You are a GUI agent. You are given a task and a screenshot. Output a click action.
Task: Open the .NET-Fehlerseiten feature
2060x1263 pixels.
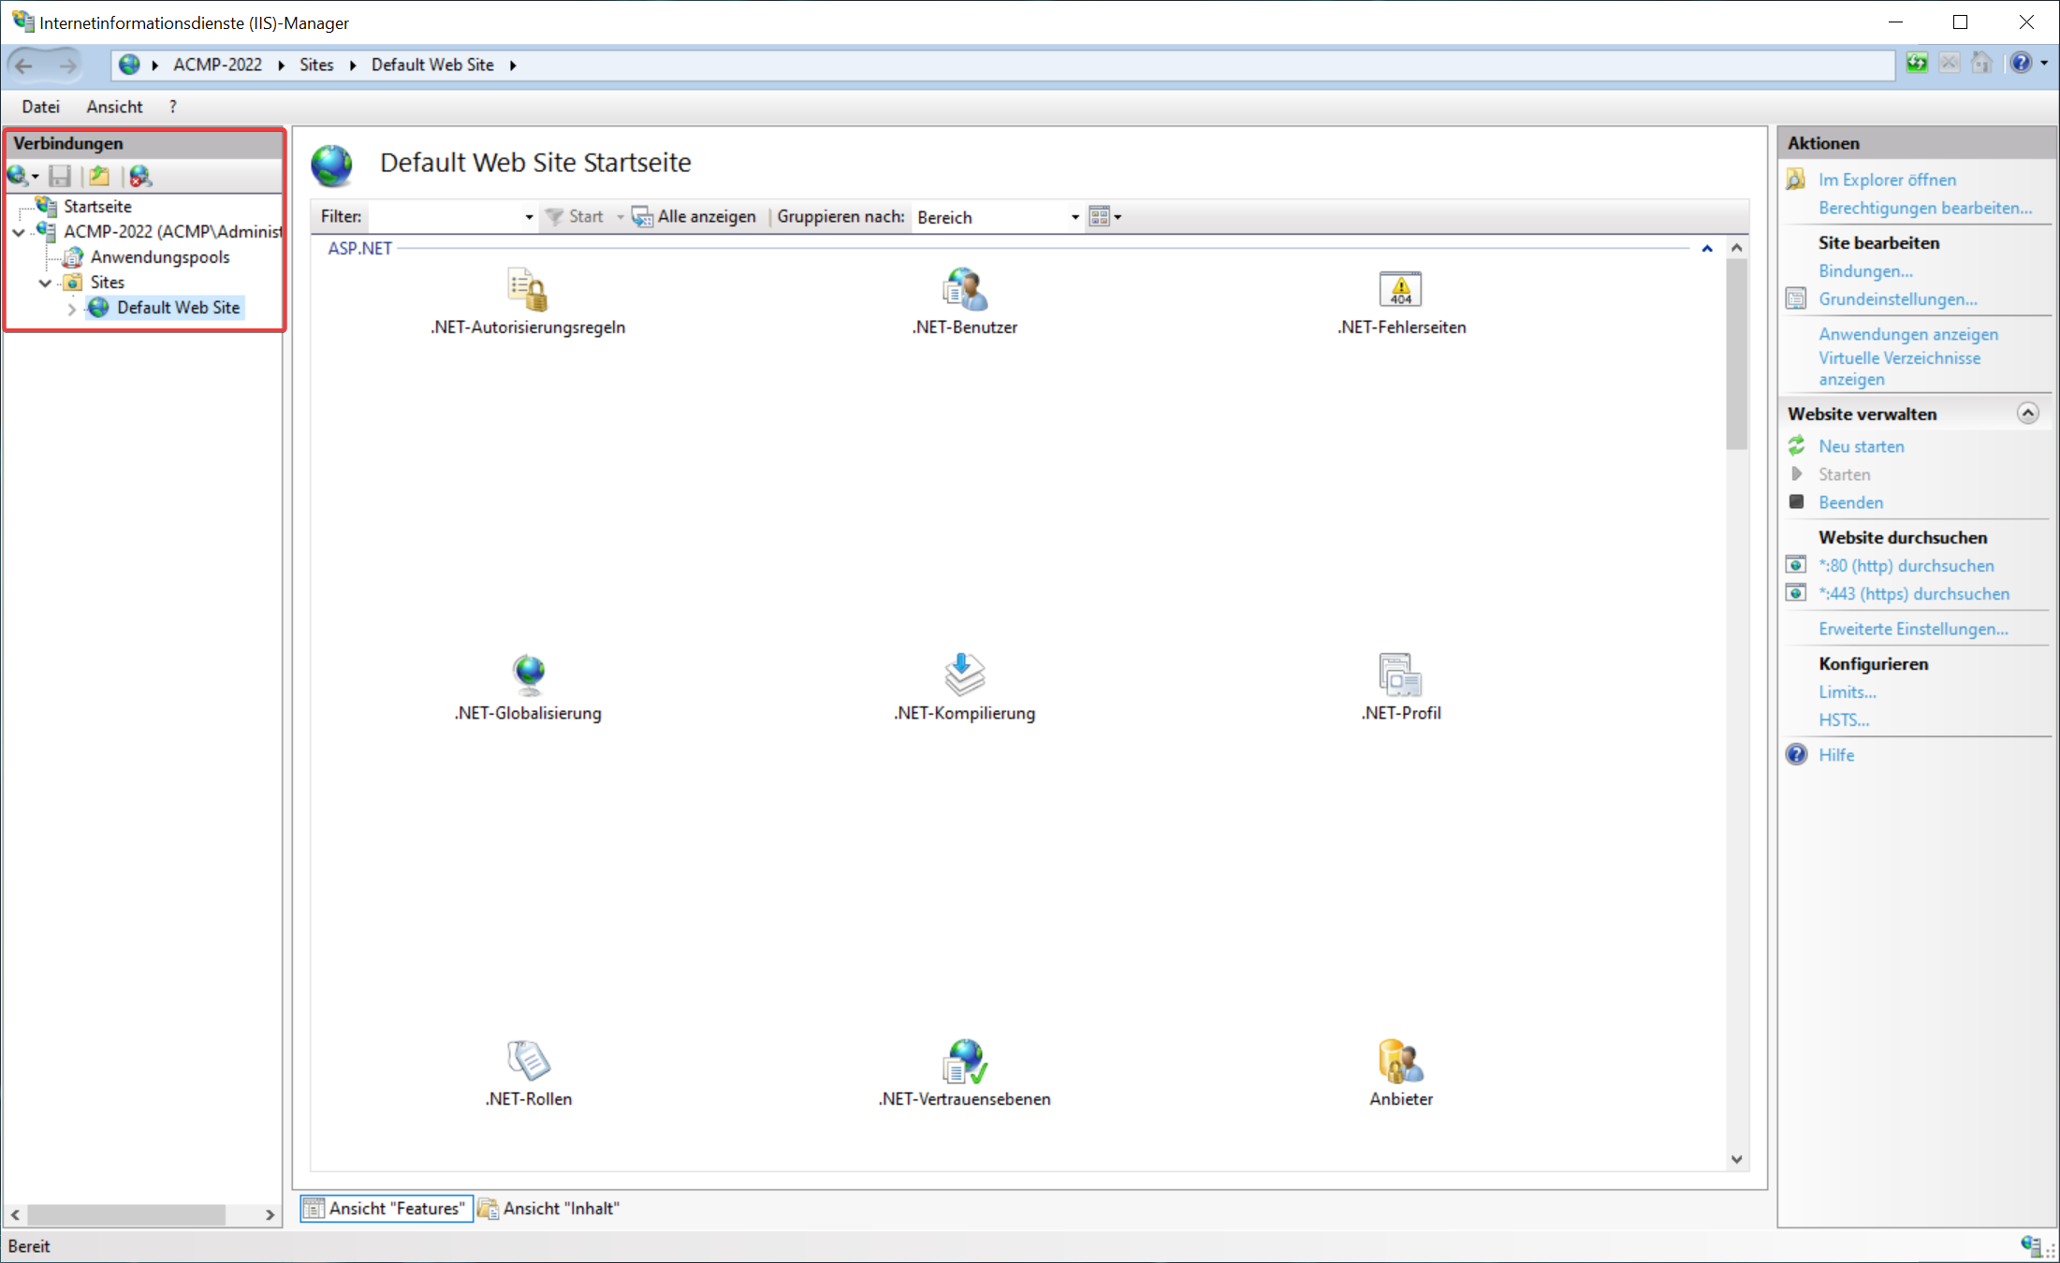tap(1400, 299)
